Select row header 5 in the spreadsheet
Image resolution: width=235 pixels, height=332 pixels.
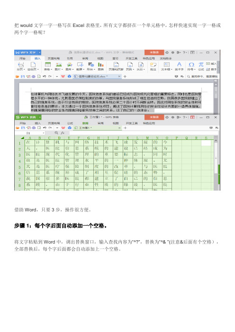(20, 167)
